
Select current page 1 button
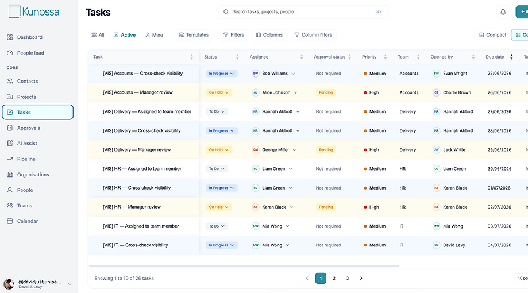(x=321, y=278)
